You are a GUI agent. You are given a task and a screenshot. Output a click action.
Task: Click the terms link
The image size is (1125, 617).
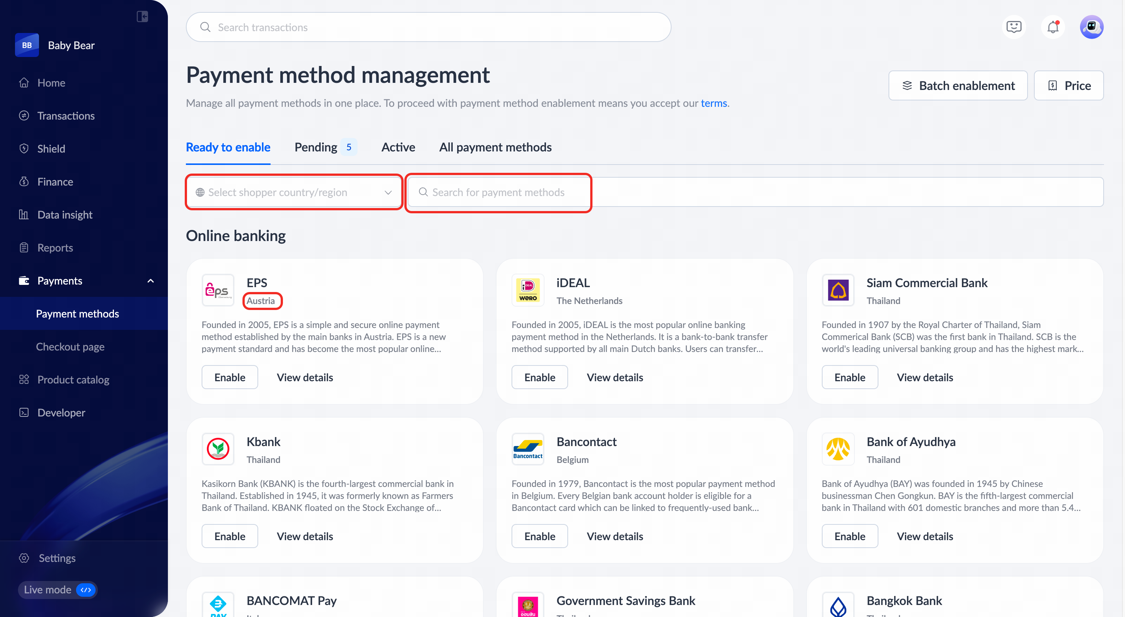[x=714, y=103]
